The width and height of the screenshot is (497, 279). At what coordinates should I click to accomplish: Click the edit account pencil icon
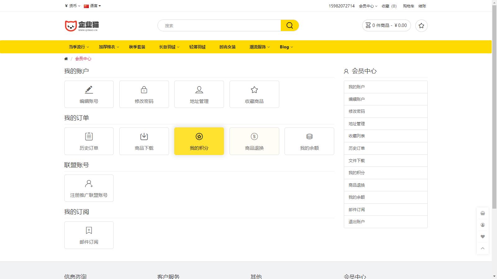click(89, 90)
